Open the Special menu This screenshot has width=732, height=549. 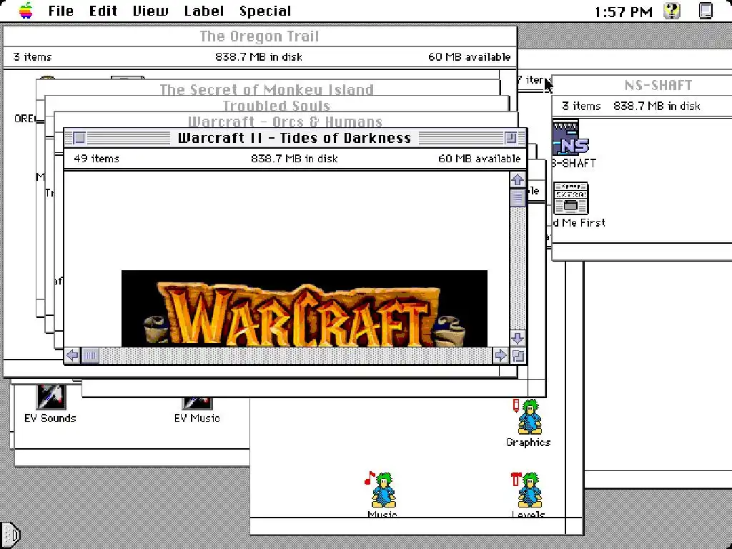click(x=265, y=11)
